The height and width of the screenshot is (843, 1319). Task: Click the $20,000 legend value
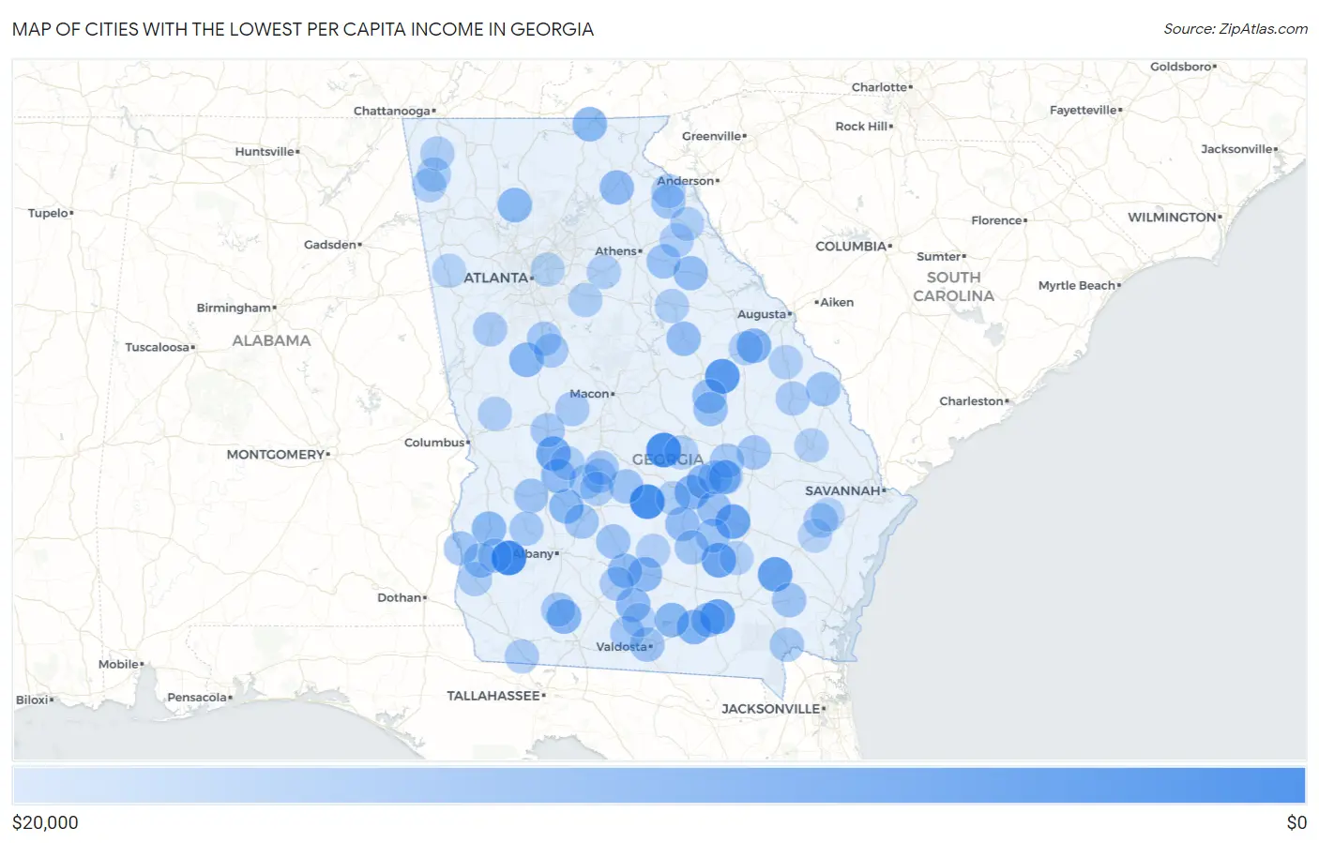coord(45,822)
